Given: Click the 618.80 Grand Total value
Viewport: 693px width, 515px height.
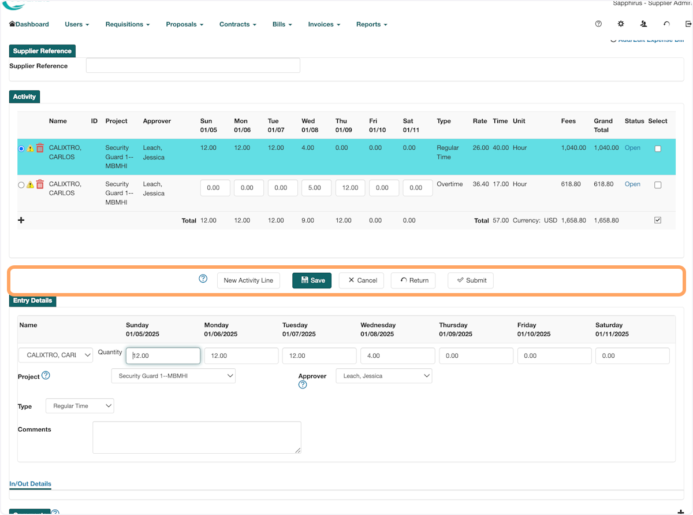Looking at the screenshot, I should (x=602, y=184).
